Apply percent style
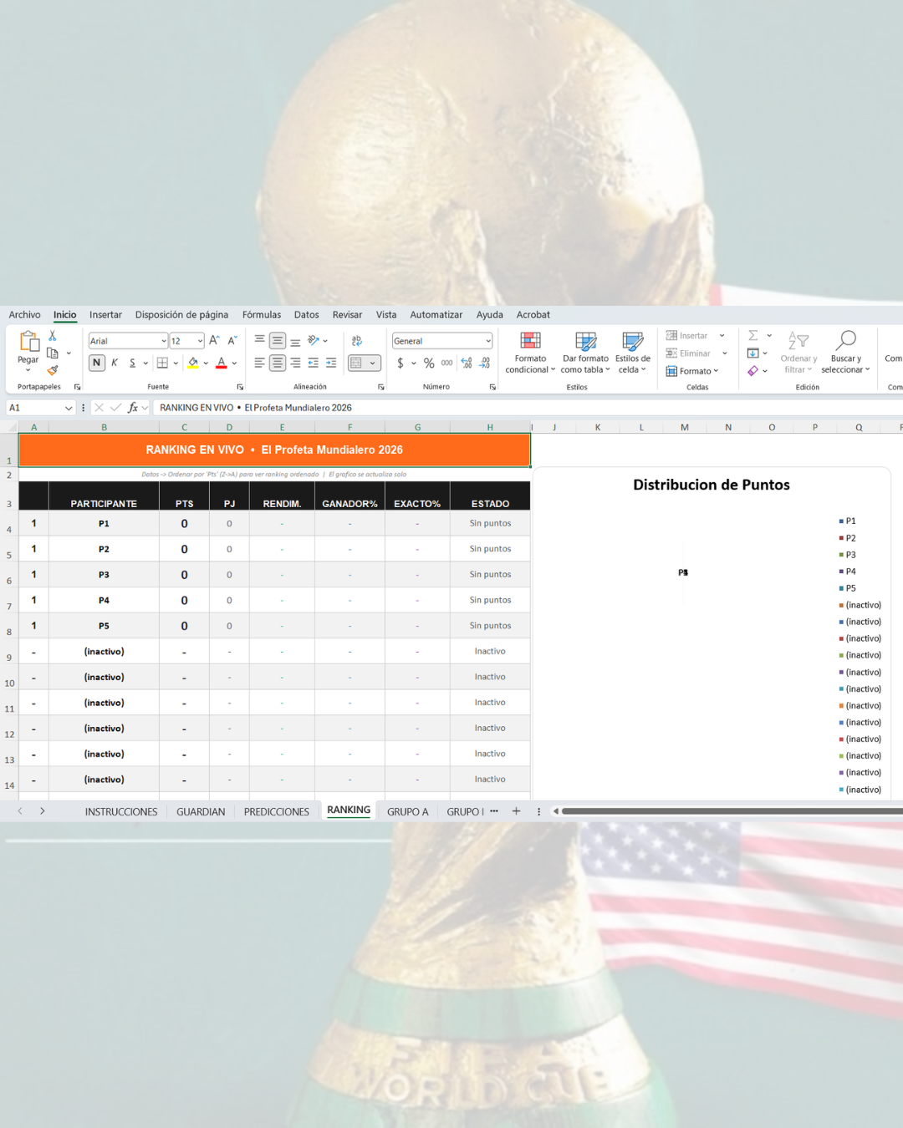 point(429,363)
